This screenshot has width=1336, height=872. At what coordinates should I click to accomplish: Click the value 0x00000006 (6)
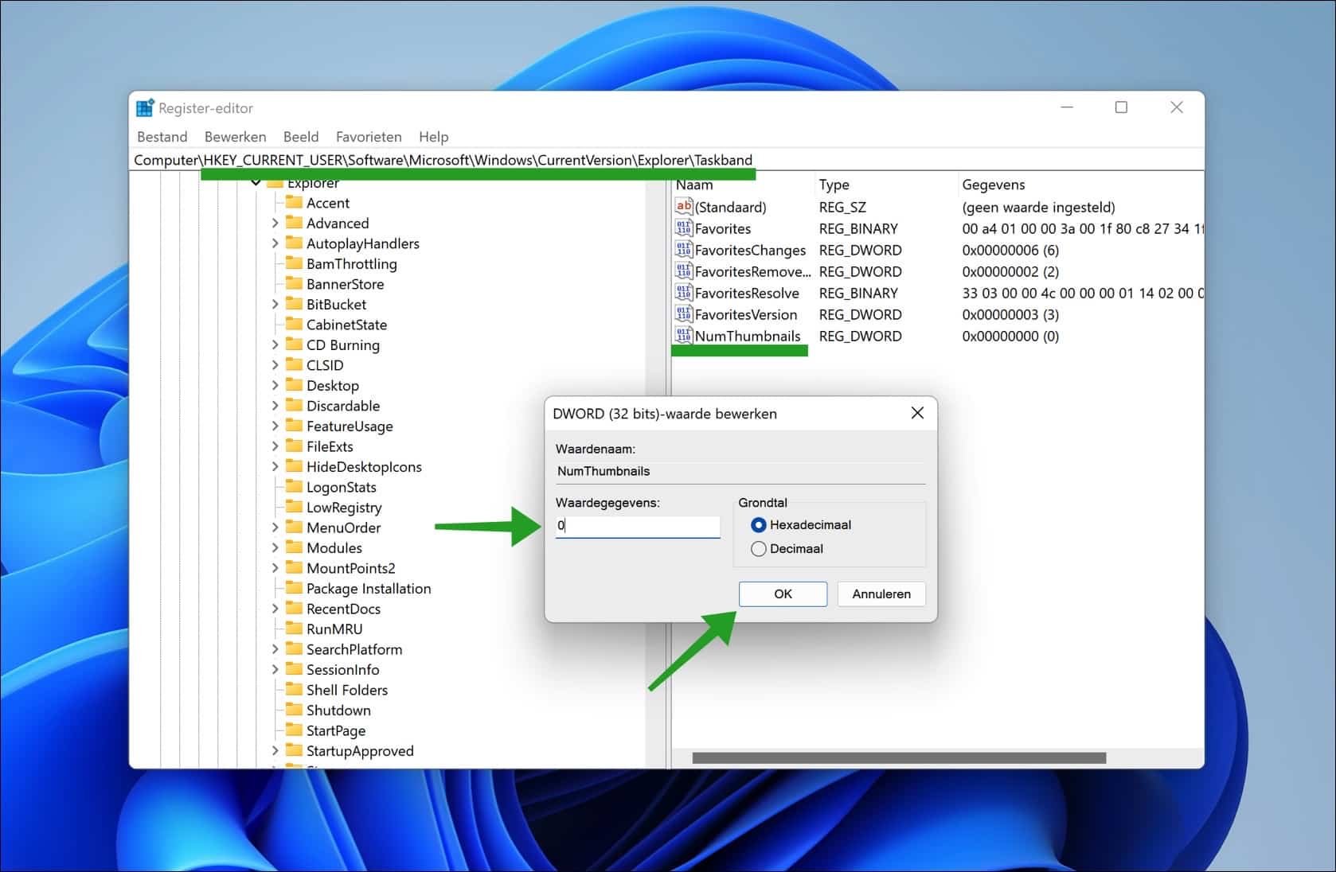click(x=1010, y=250)
